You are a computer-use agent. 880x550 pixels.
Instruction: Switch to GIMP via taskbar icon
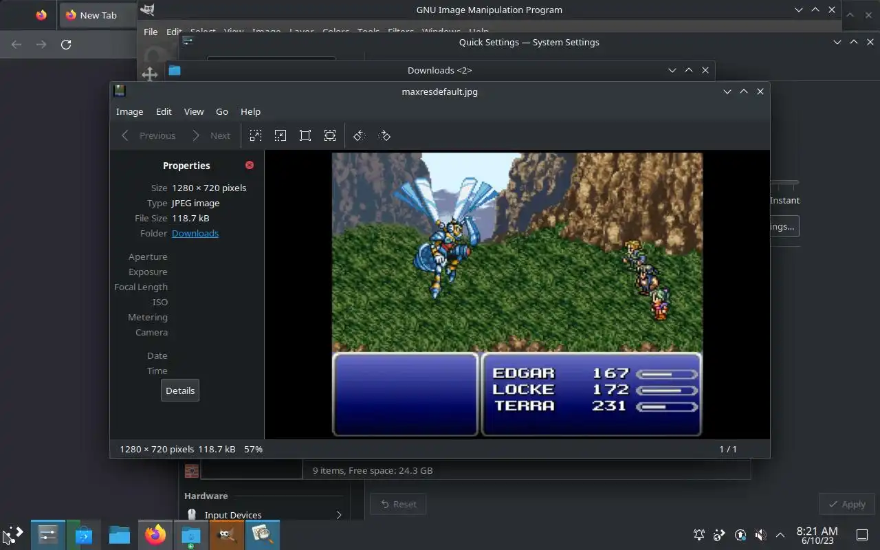(x=226, y=534)
